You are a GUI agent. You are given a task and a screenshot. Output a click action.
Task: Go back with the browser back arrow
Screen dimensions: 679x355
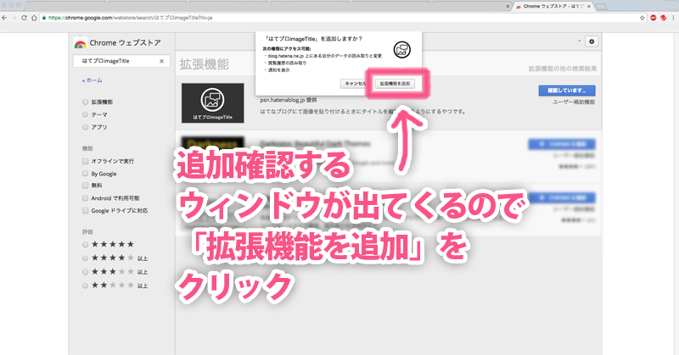pos(4,18)
